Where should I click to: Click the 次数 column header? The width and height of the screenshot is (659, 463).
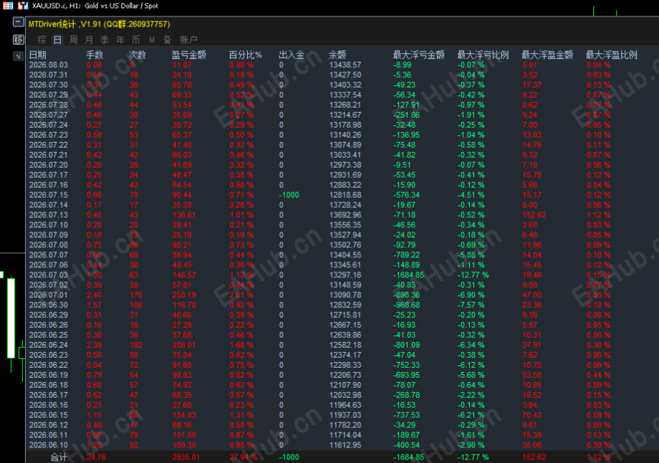137,54
